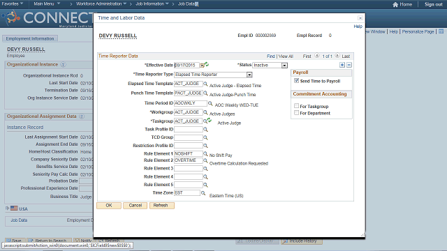
Task: Click the Time Zone lookup icon
Action: coord(203,193)
